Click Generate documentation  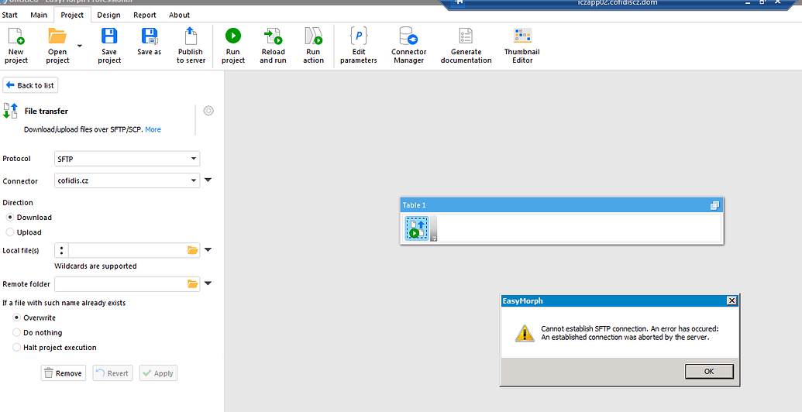(466, 46)
